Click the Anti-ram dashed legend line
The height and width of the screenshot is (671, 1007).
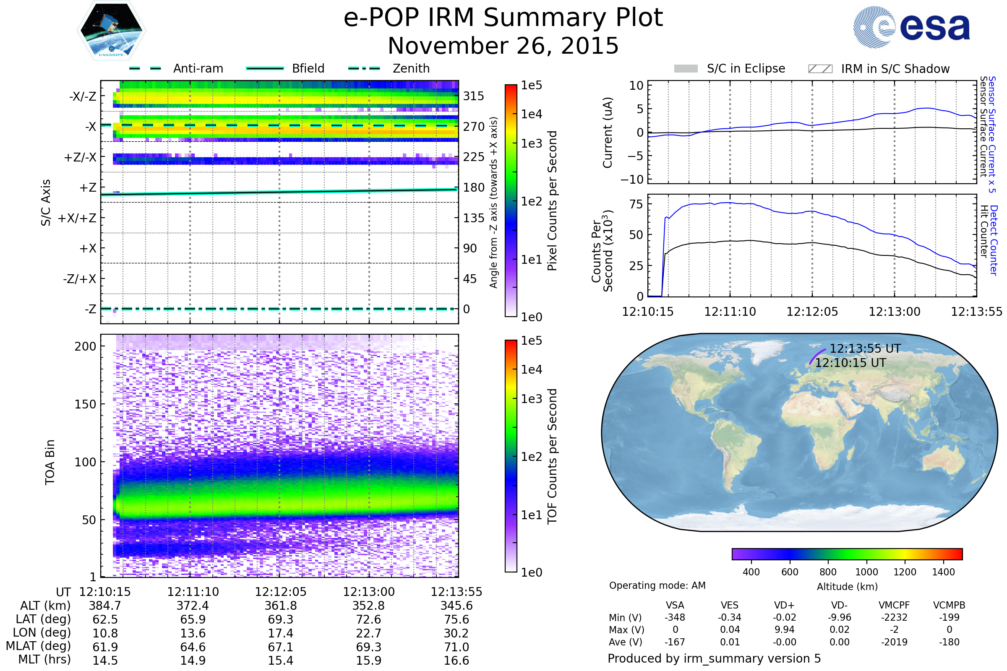(145, 68)
